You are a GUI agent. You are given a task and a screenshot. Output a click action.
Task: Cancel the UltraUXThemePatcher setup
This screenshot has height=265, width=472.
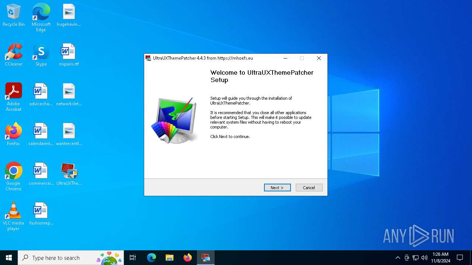coord(309,188)
